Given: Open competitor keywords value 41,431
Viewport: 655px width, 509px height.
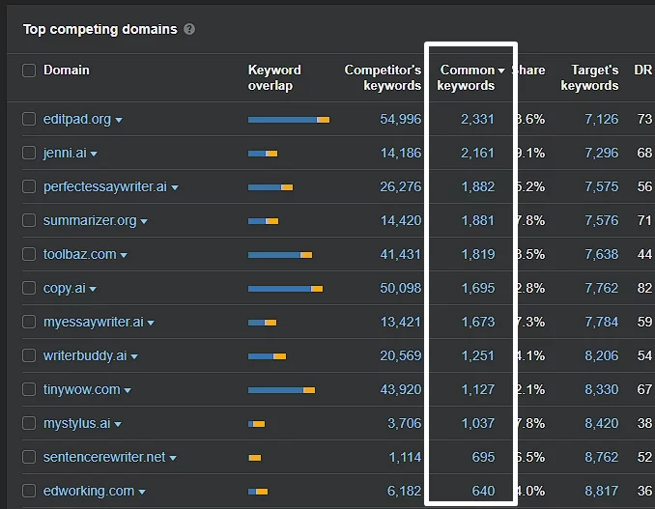Looking at the screenshot, I should 400,255.
